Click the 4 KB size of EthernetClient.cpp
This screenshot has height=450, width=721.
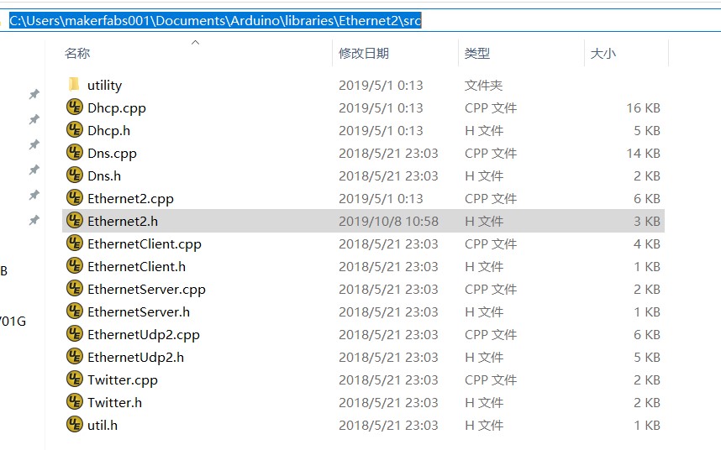[x=647, y=243]
